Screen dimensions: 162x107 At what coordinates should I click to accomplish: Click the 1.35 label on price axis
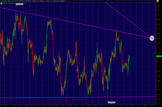point(158,85)
